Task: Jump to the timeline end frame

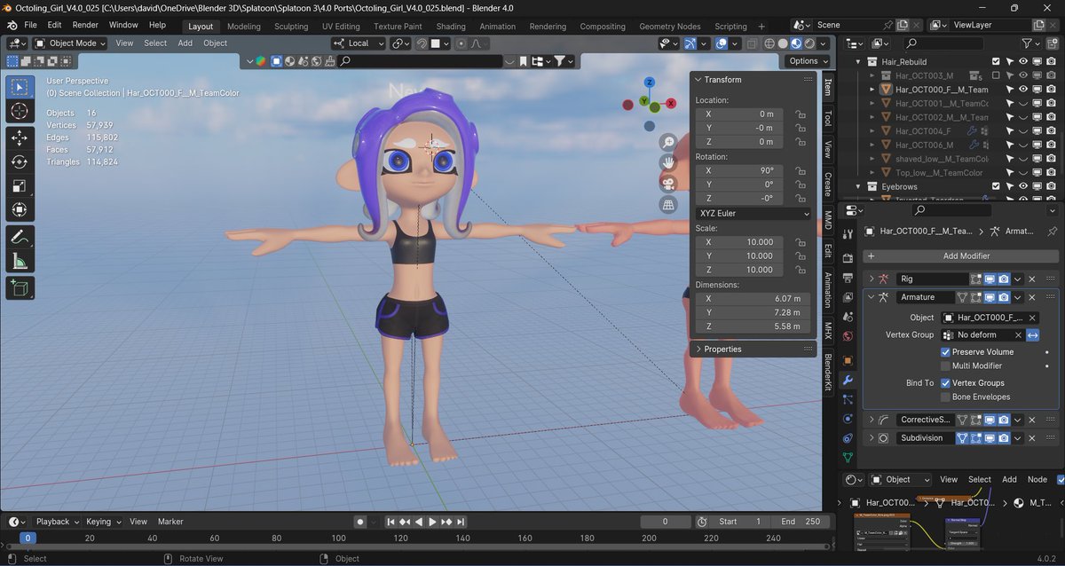Action: (x=461, y=522)
